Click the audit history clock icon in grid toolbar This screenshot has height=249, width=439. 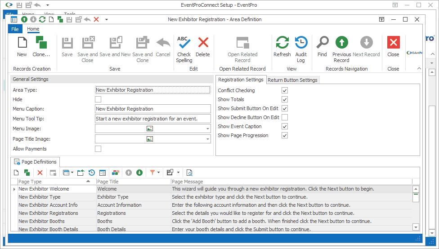92,173
